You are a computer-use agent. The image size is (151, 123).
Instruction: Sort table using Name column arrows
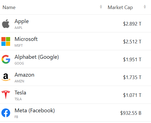(x=101, y=7)
